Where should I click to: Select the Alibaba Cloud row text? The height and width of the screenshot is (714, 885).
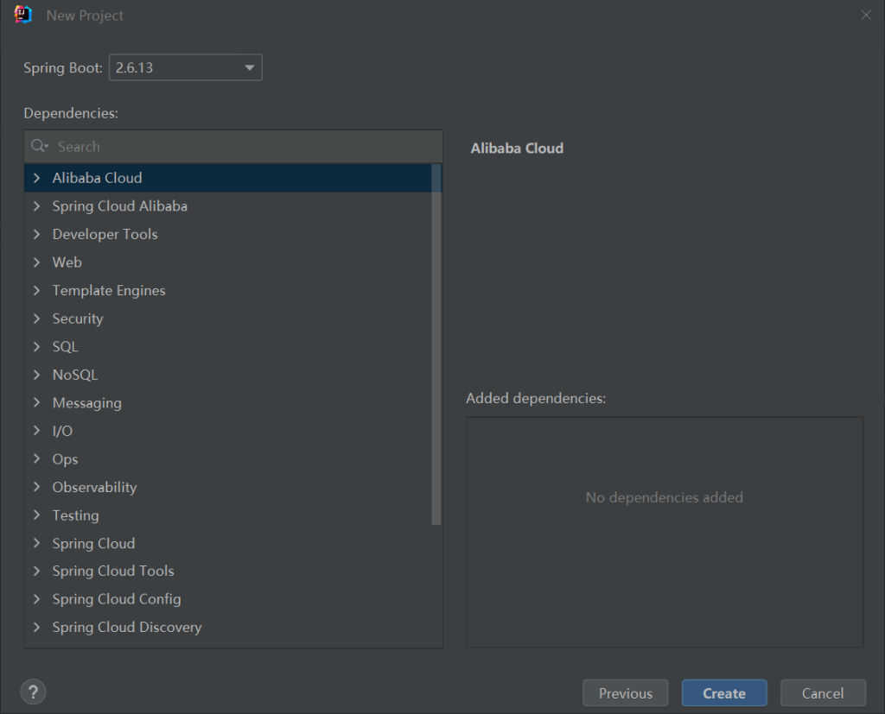click(97, 178)
